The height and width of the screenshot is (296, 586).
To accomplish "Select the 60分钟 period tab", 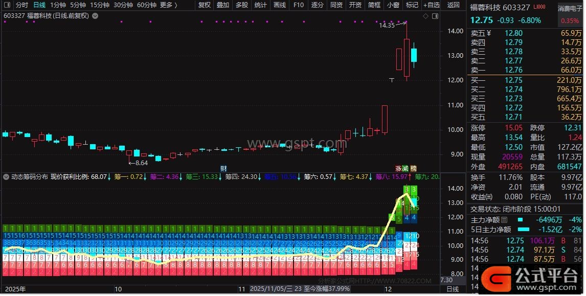I will [x=147, y=5].
